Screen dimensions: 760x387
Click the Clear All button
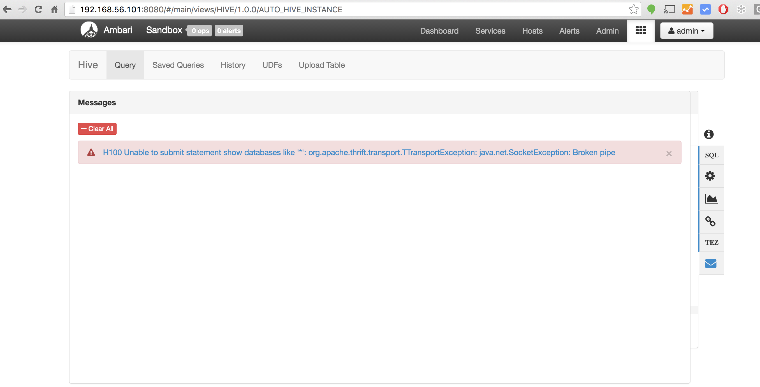97,129
